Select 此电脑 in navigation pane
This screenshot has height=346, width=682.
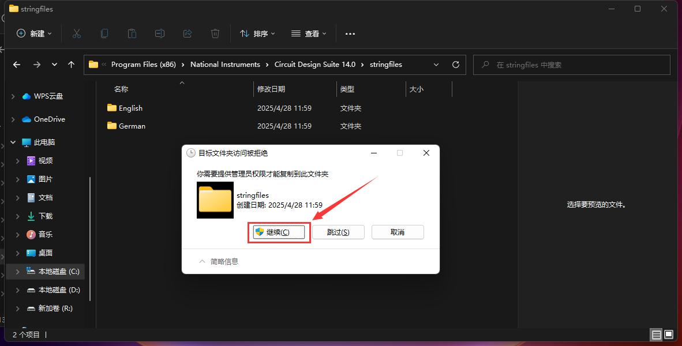[x=44, y=142]
